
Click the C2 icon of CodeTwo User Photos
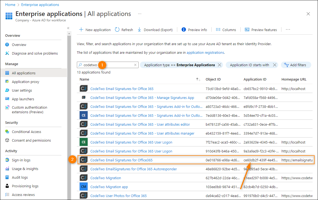click(x=84, y=196)
